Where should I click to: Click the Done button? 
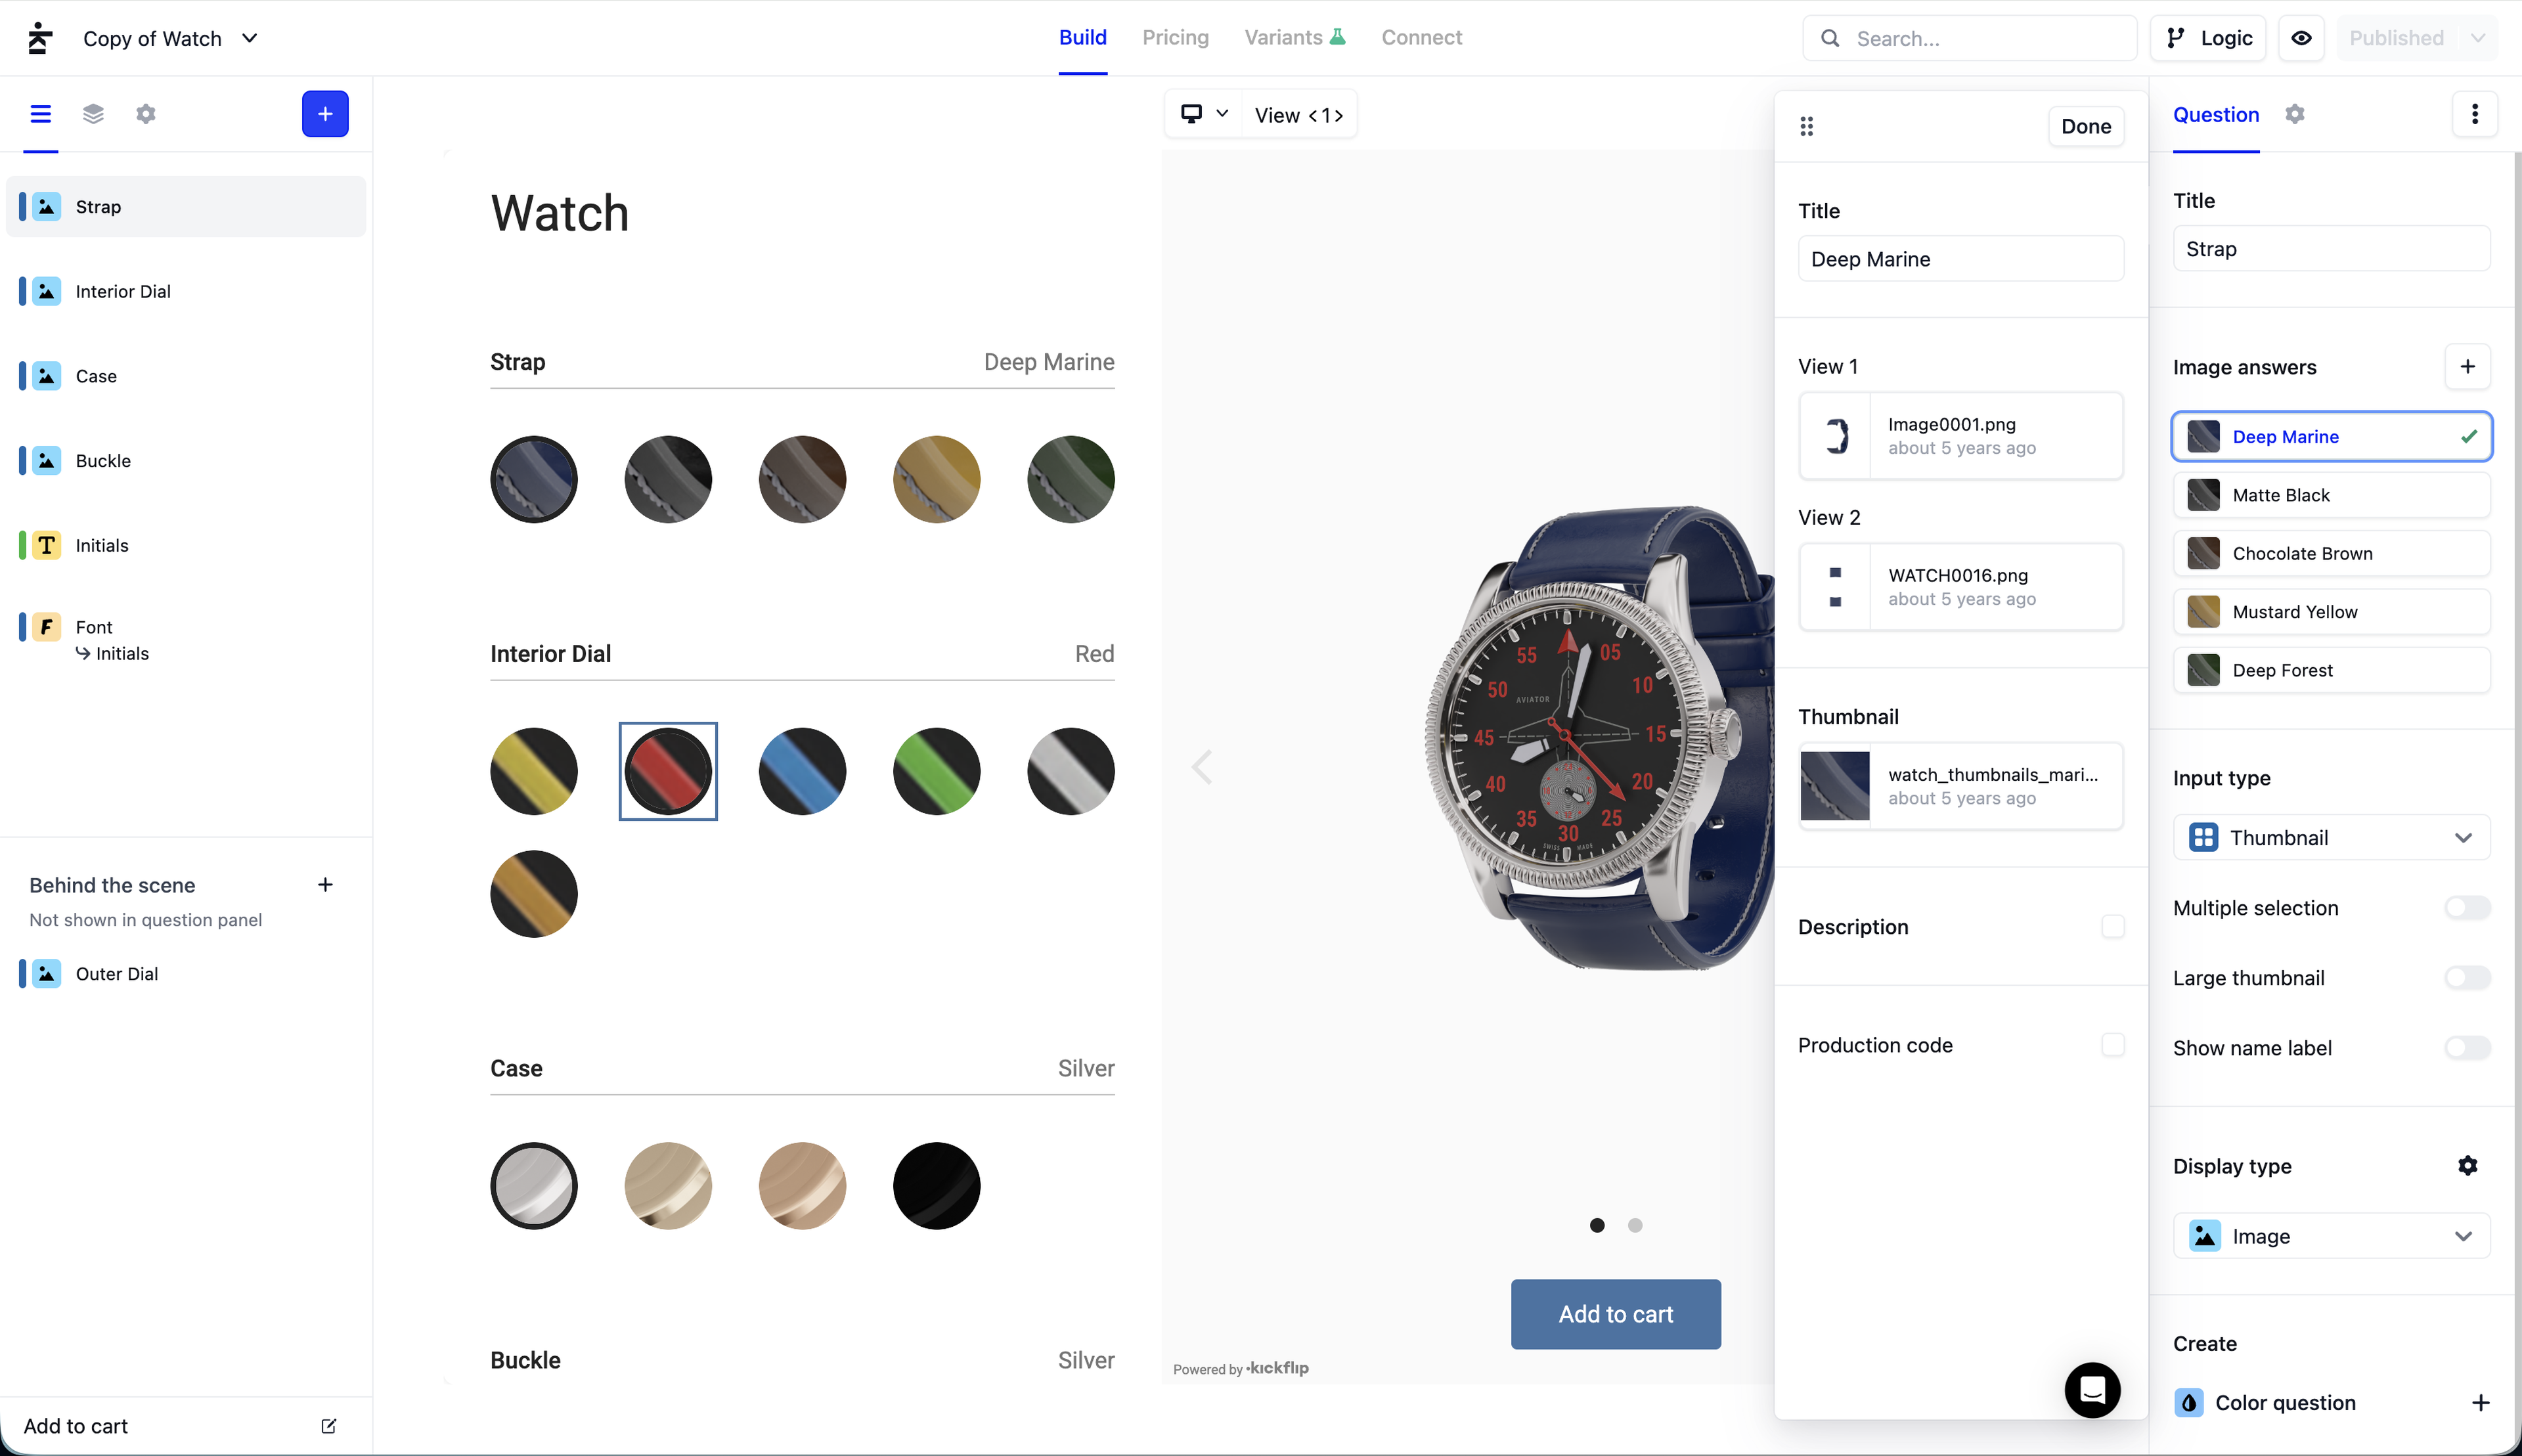pyautogui.click(x=2085, y=127)
